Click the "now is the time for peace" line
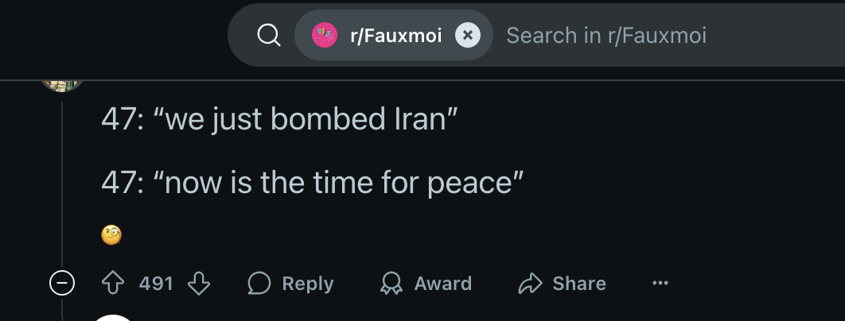Image resolution: width=845 pixels, height=321 pixels. pos(312,184)
